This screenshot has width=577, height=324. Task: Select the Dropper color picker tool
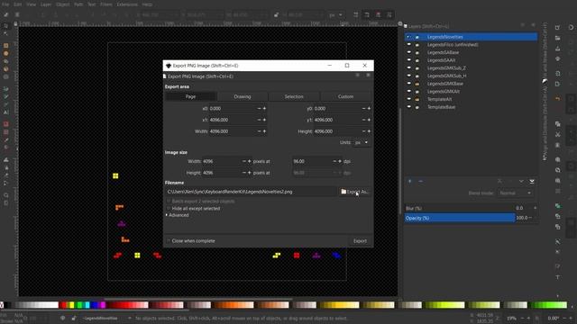pyautogui.click(x=6, y=140)
